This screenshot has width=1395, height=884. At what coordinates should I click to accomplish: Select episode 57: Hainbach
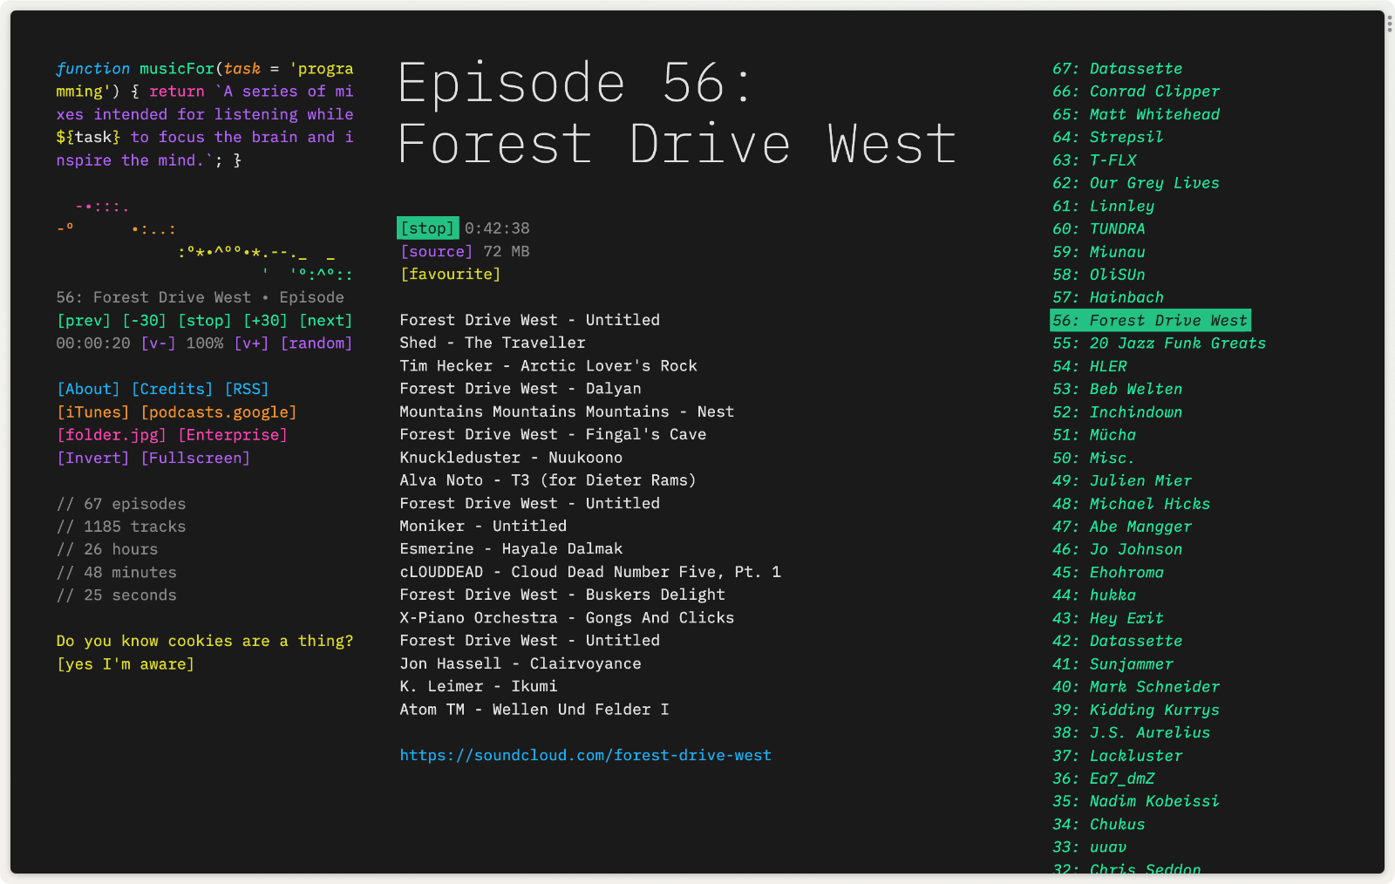(x=1108, y=297)
